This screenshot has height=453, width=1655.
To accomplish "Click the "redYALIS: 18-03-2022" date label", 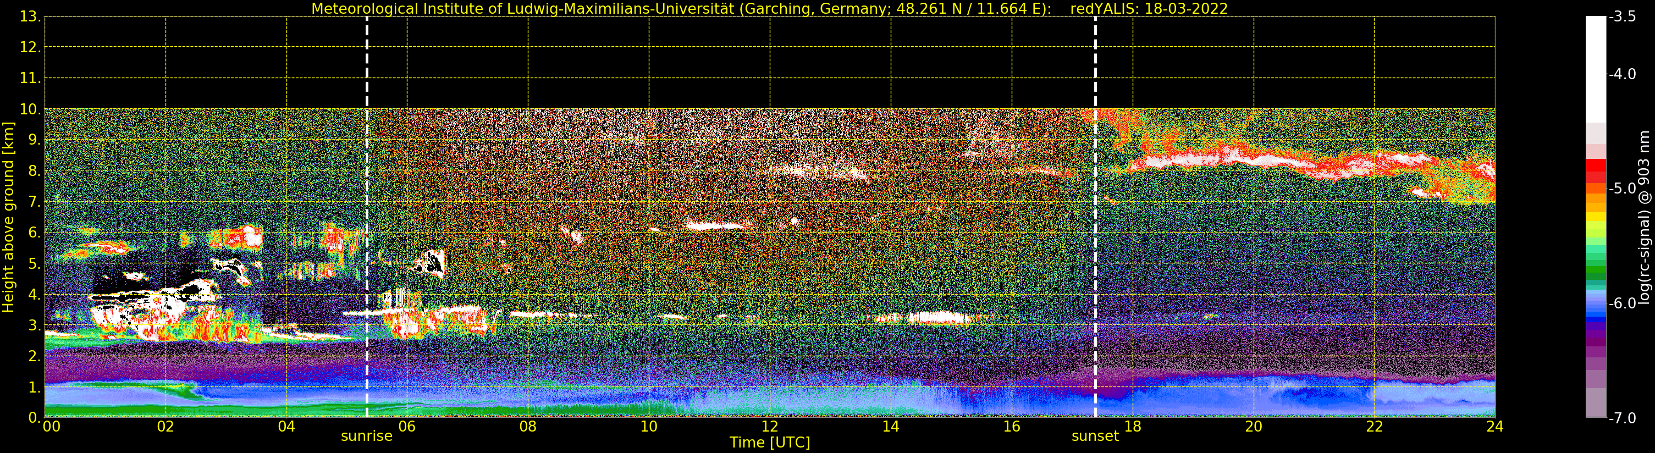I will coord(1149,8).
